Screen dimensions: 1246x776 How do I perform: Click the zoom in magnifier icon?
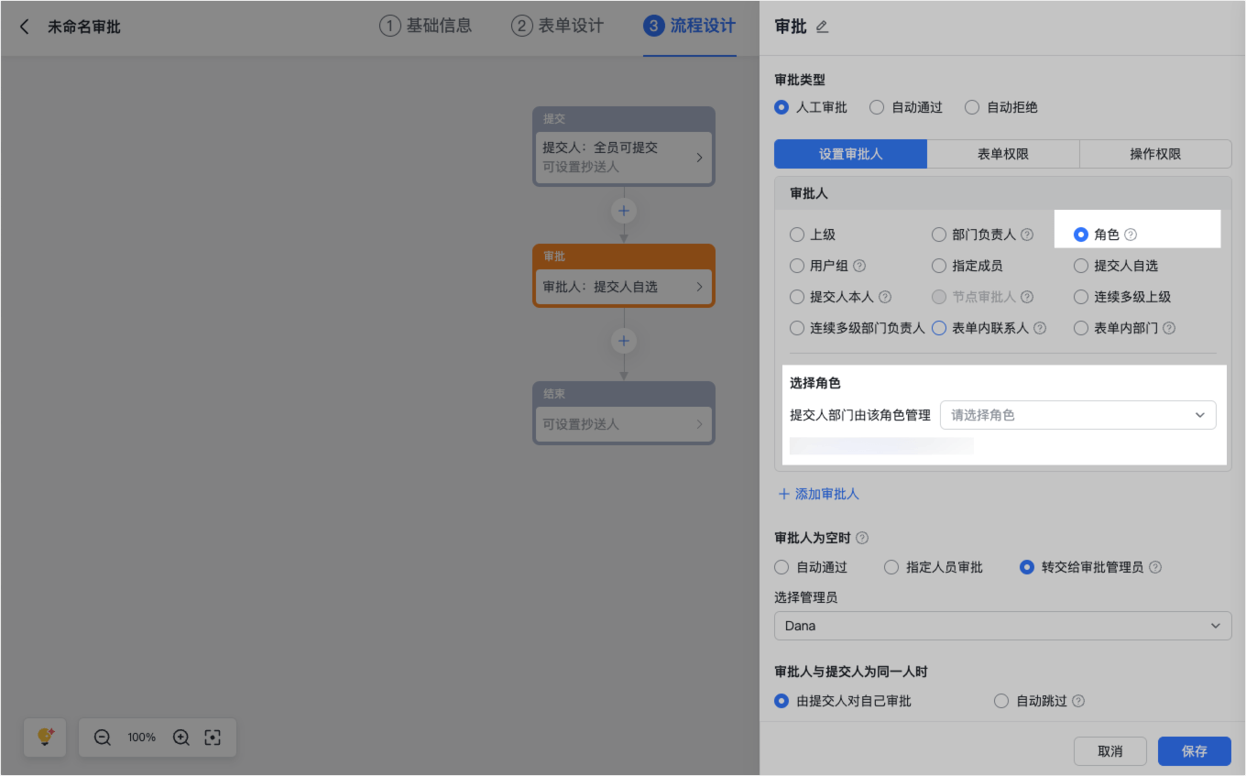[181, 738]
